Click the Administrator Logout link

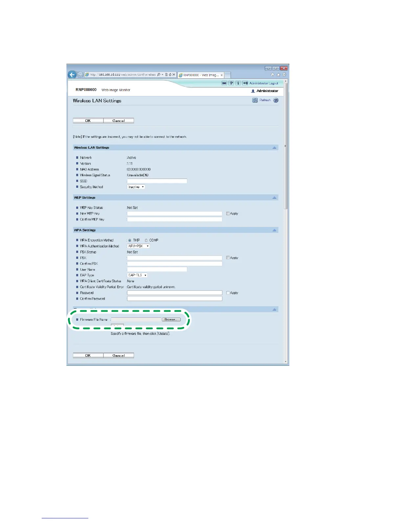[264, 84]
